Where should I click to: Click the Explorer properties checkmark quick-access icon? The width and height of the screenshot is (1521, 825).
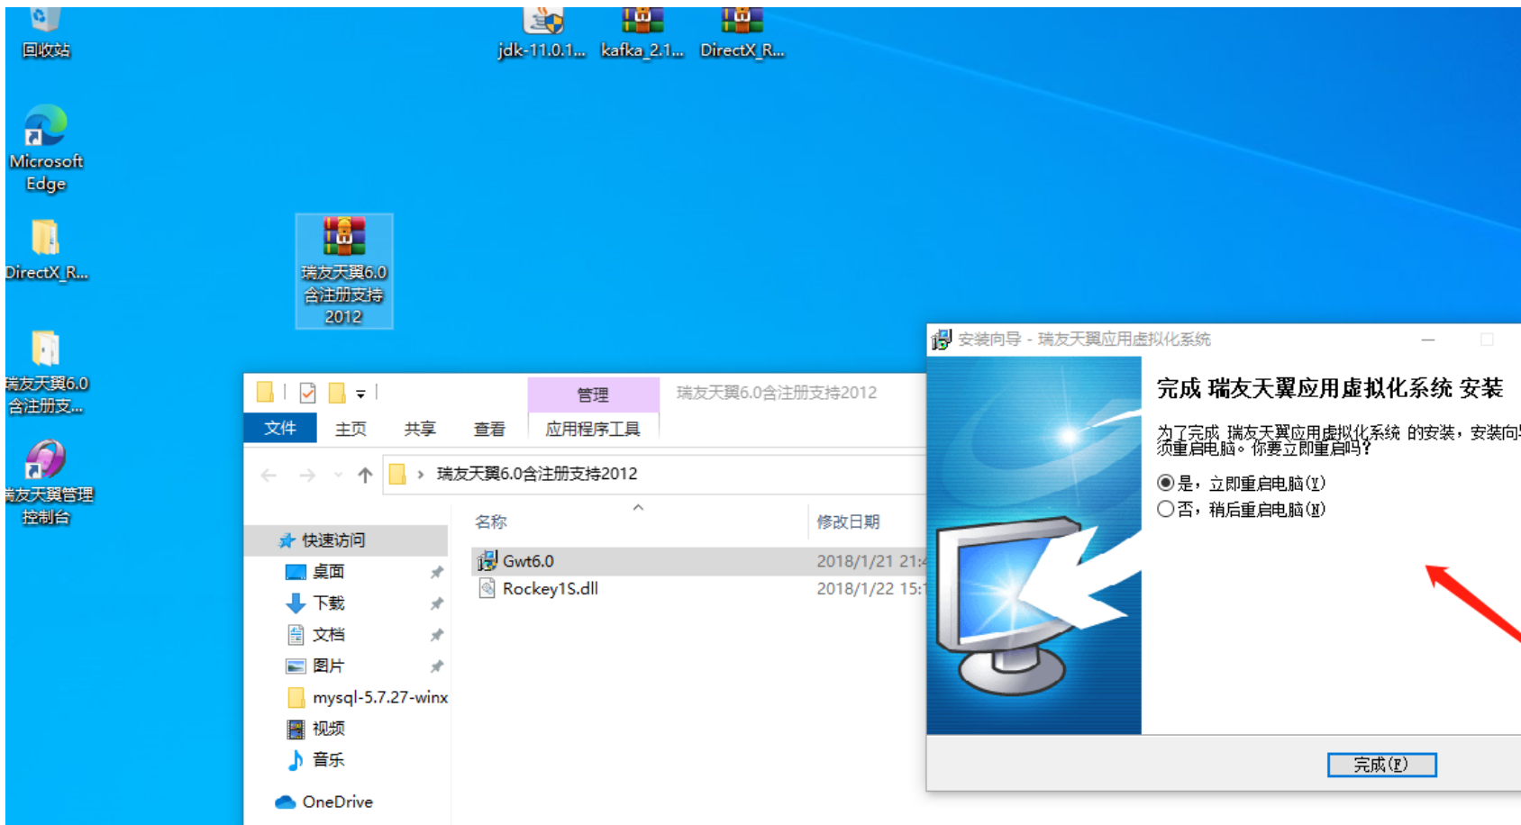[308, 393]
